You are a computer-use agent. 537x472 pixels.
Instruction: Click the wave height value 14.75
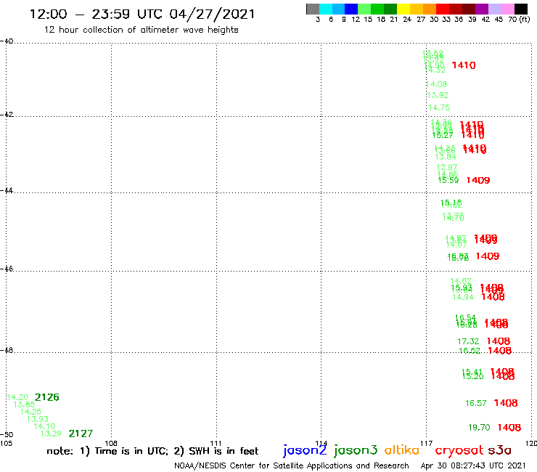click(x=439, y=107)
